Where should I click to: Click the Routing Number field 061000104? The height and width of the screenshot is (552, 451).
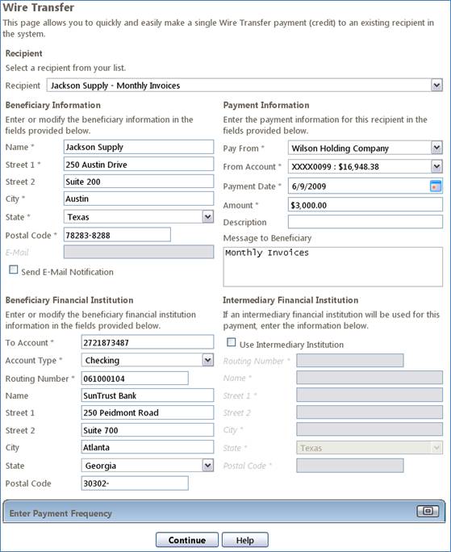click(x=135, y=378)
